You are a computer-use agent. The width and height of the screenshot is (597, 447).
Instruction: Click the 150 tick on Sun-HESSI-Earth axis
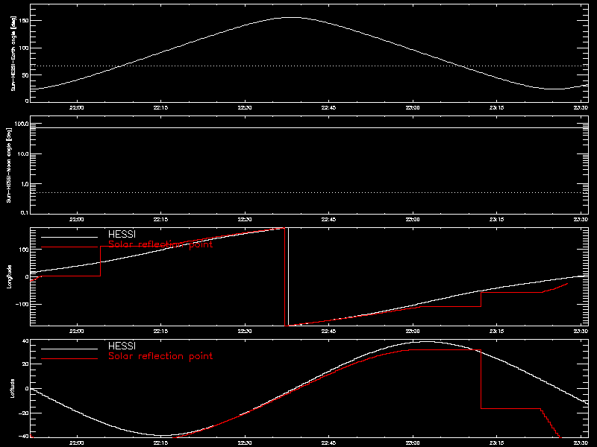pyautogui.click(x=24, y=21)
